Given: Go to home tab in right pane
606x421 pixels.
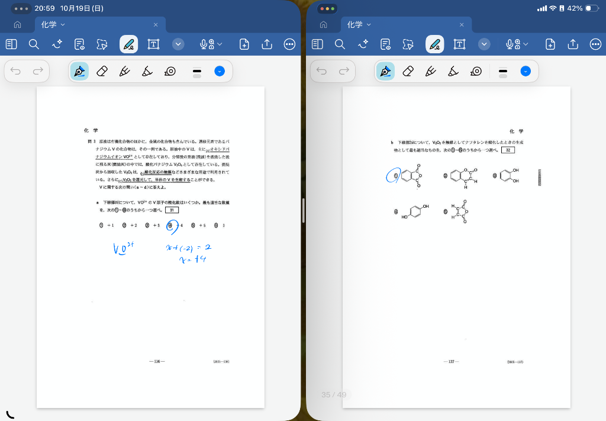Looking at the screenshot, I should pos(323,25).
